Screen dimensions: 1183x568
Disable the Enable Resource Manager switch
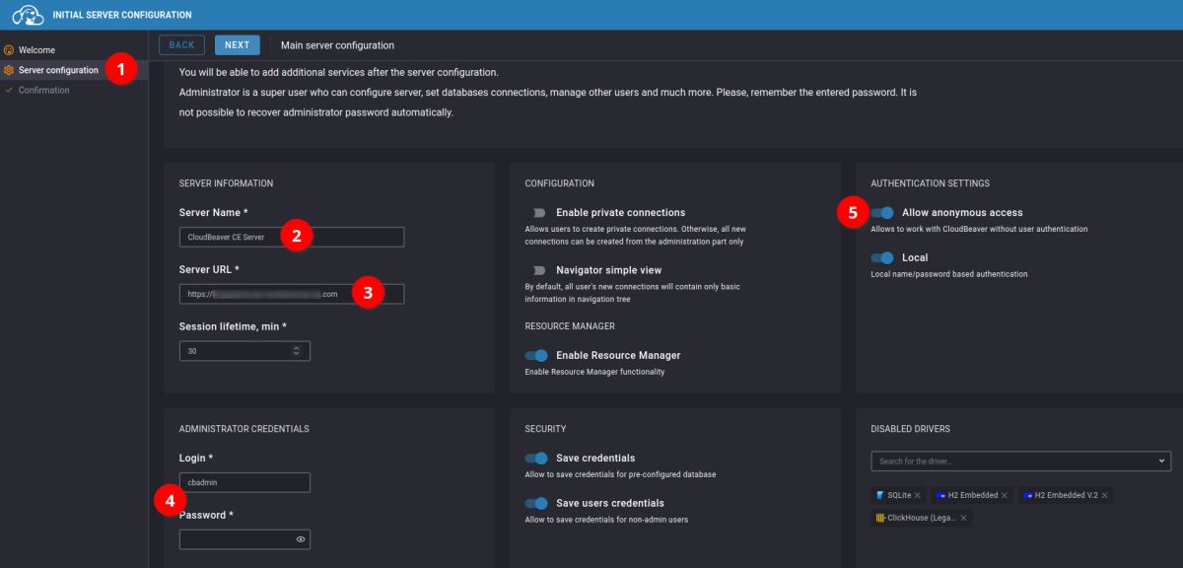(537, 355)
